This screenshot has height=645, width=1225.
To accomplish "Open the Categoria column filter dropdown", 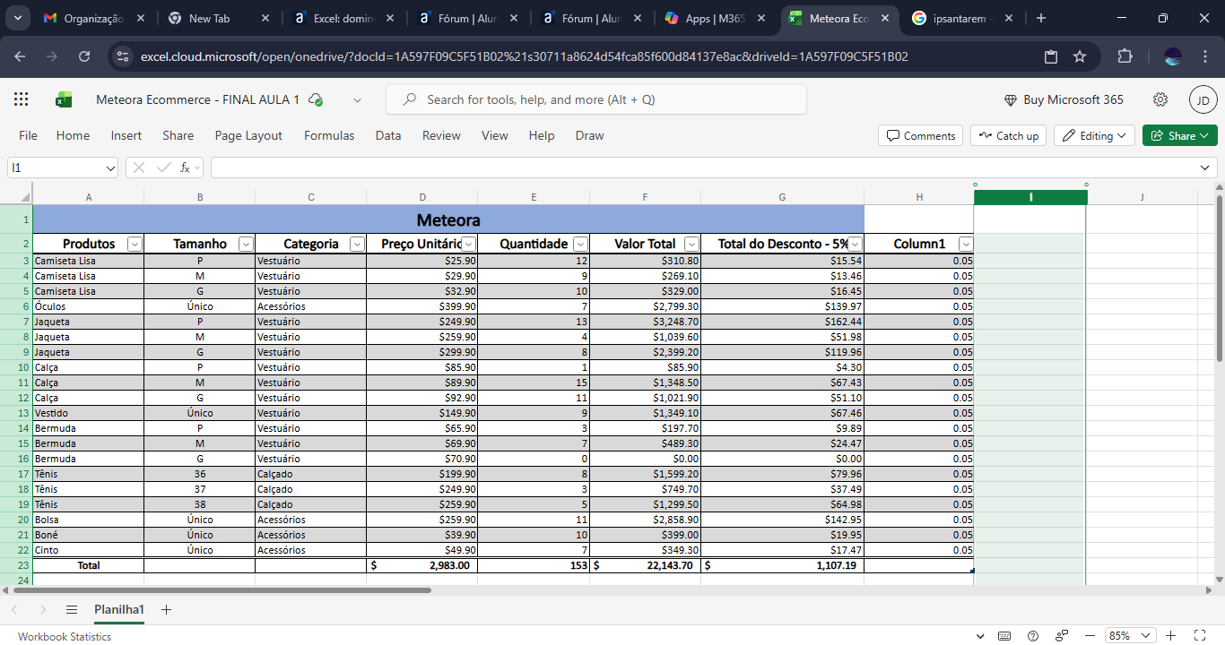I will (357, 244).
